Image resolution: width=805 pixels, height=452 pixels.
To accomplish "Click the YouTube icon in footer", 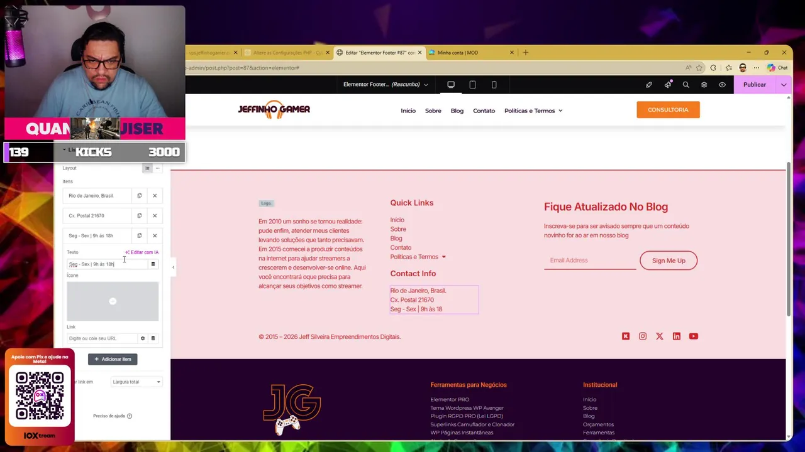I will (x=694, y=336).
